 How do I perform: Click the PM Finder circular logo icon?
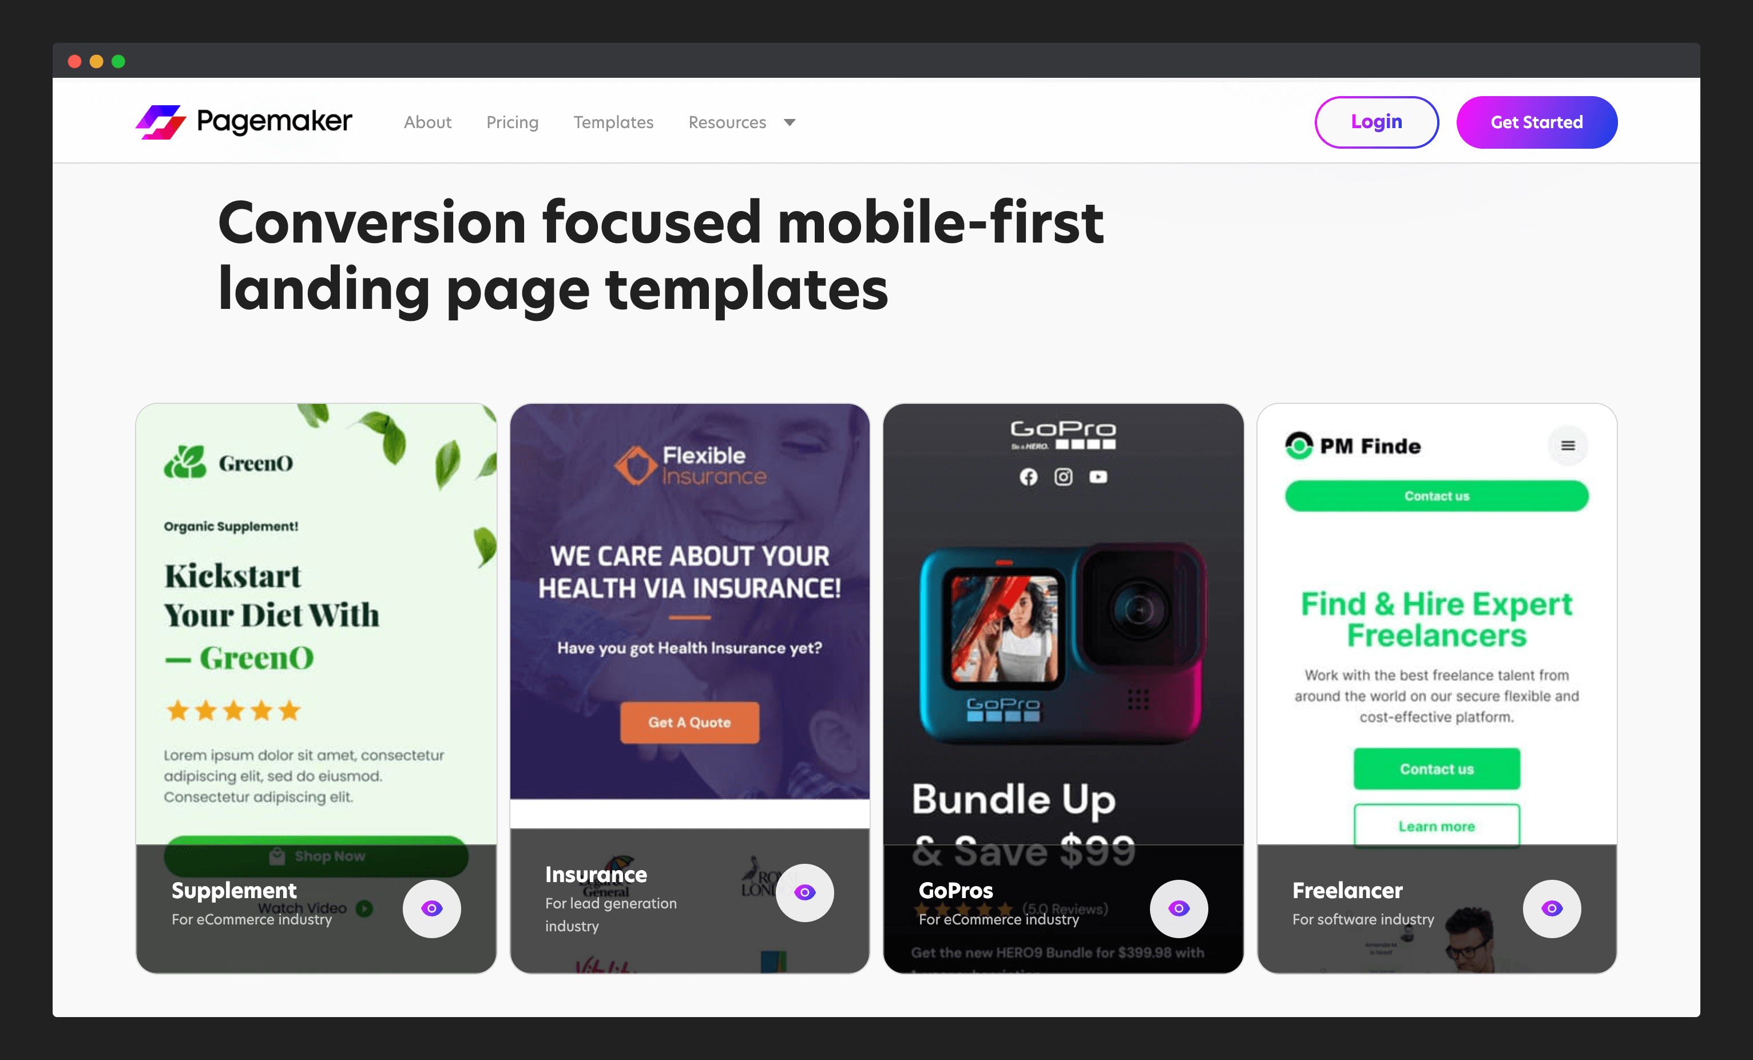point(1295,447)
